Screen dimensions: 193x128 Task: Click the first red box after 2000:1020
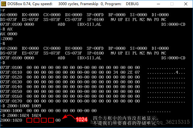pos(29,120)
